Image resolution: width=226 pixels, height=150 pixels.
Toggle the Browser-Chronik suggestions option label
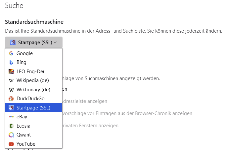(x=127, y=113)
